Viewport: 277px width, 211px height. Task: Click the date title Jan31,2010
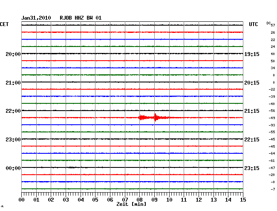(36, 18)
